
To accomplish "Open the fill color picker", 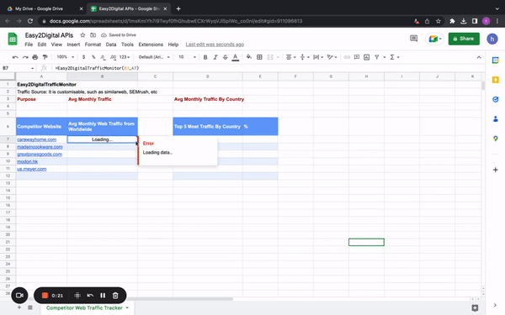I will pyautogui.click(x=248, y=57).
